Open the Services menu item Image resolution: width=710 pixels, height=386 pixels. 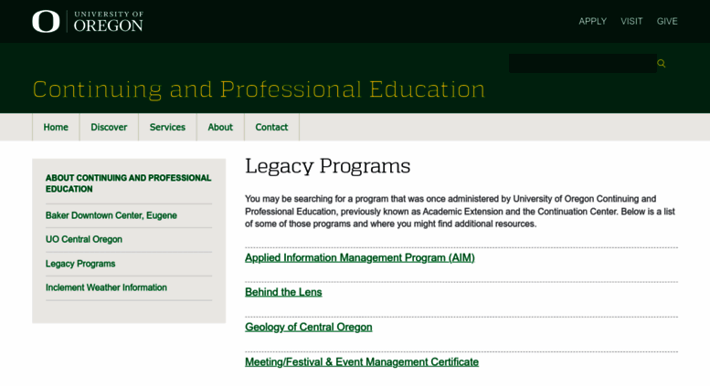167,127
